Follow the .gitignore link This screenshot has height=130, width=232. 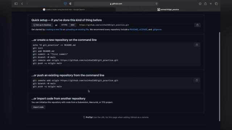click(157, 30)
